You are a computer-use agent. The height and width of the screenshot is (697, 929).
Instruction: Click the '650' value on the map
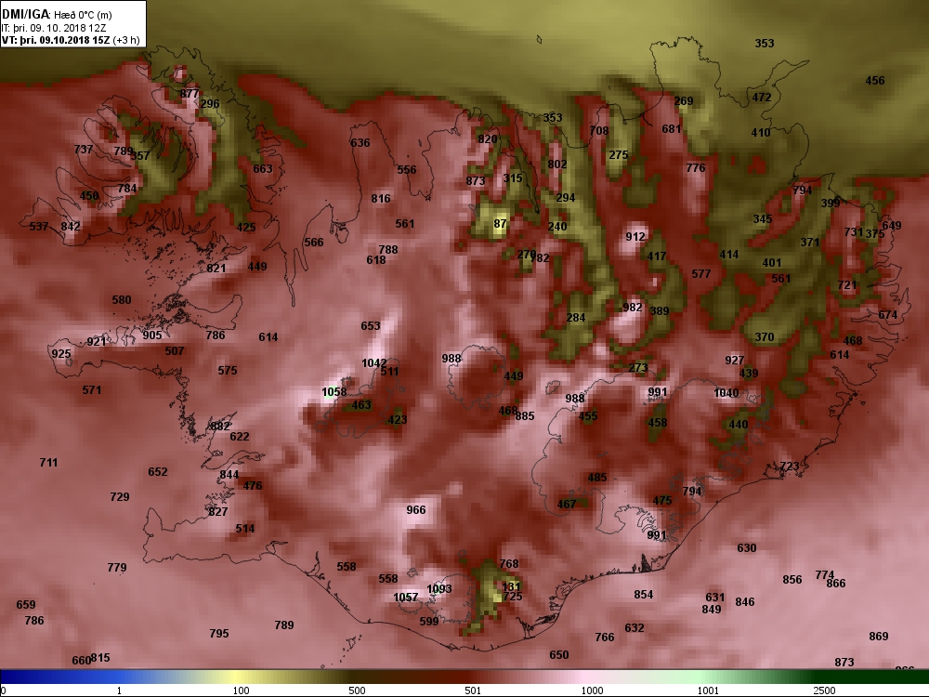pyautogui.click(x=558, y=655)
